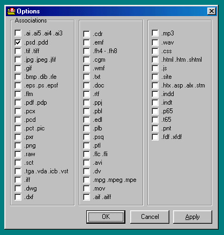
Task: Tick the .jpg .jpeg .jfif checkbox
Action: (x=18, y=60)
